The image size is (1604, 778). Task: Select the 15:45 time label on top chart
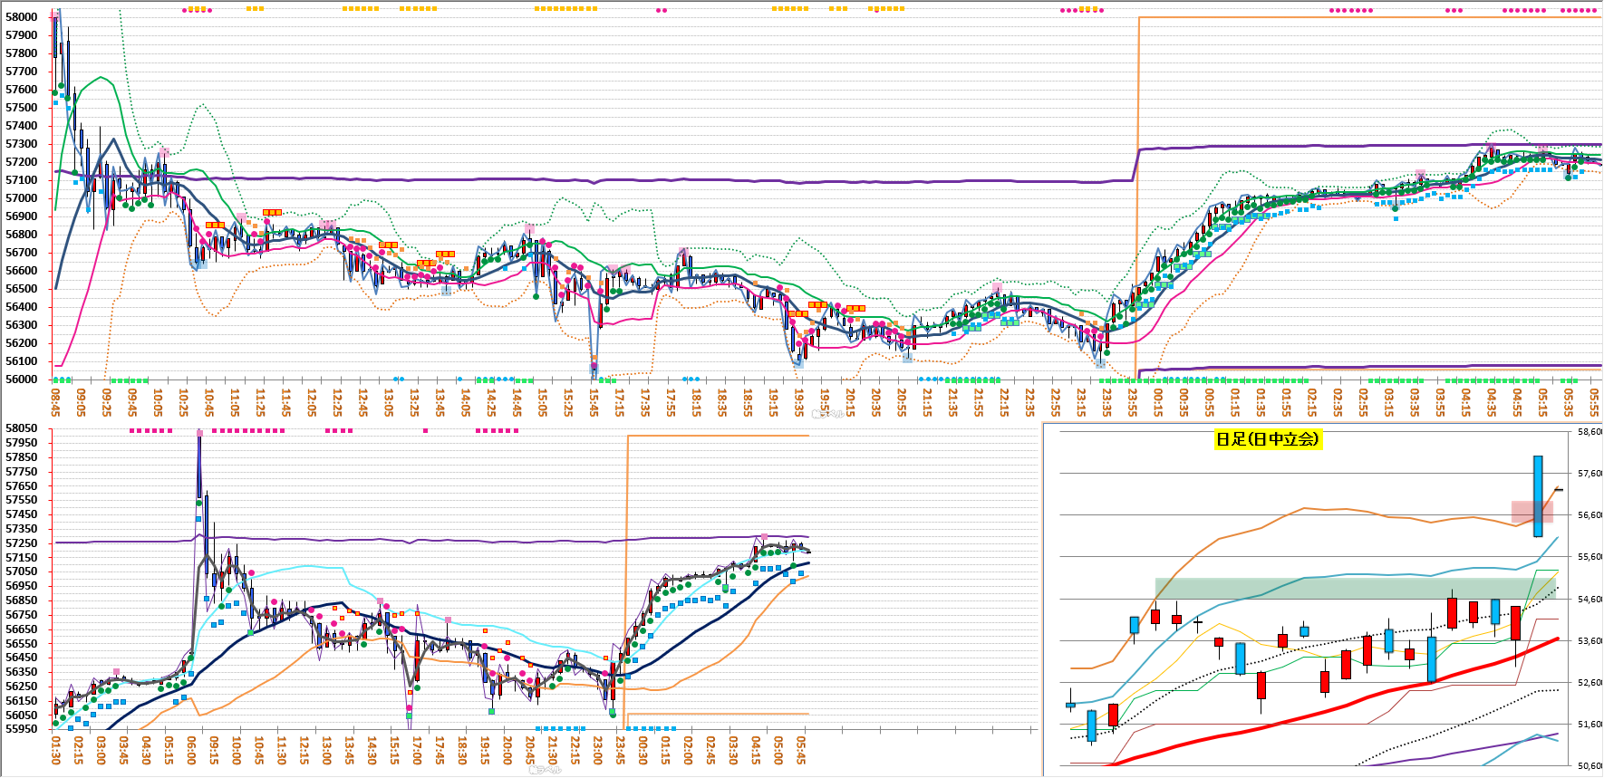tap(594, 402)
